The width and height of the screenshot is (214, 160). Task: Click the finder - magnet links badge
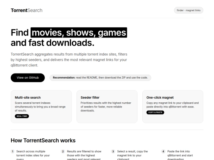(189, 10)
